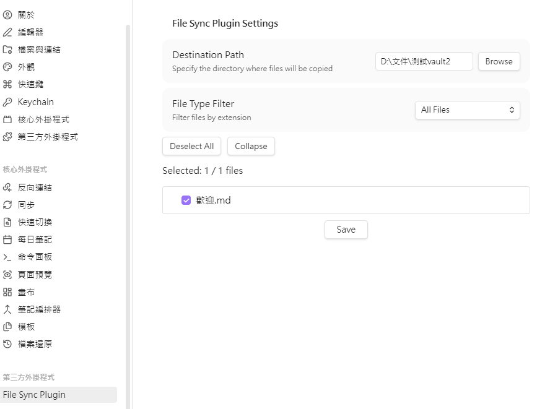
Task: Click the 每日筆記 calendar icon
Action: [7, 239]
